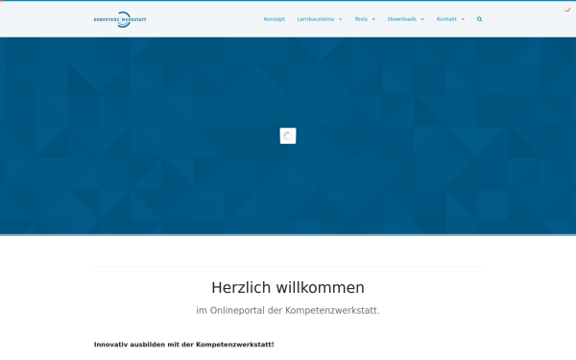
Task: Open the Tools menu
Action: point(361,19)
